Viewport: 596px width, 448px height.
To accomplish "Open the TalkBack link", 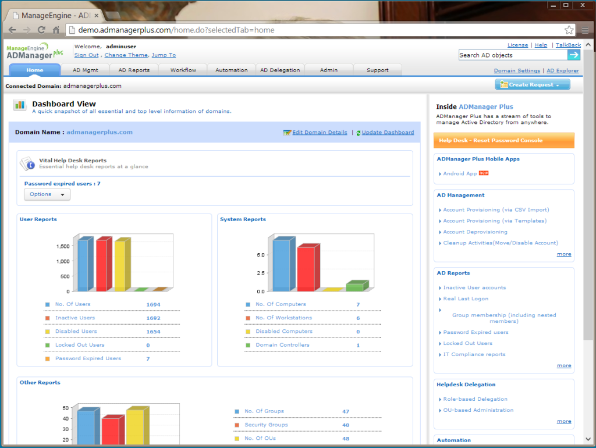I will (x=568, y=45).
